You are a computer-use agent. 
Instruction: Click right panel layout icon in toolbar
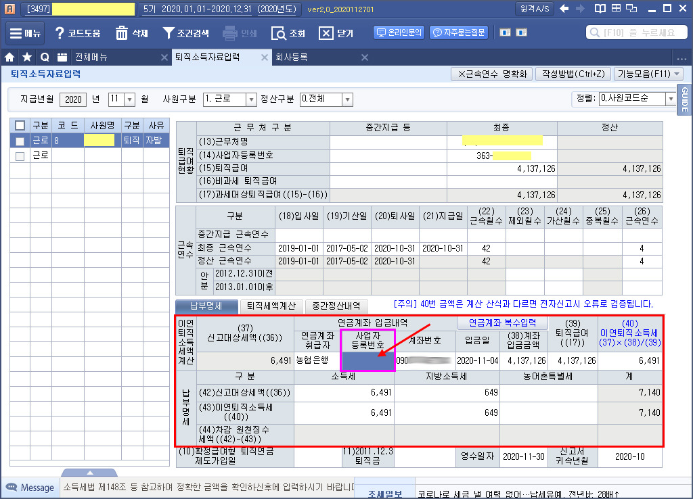click(x=522, y=32)
